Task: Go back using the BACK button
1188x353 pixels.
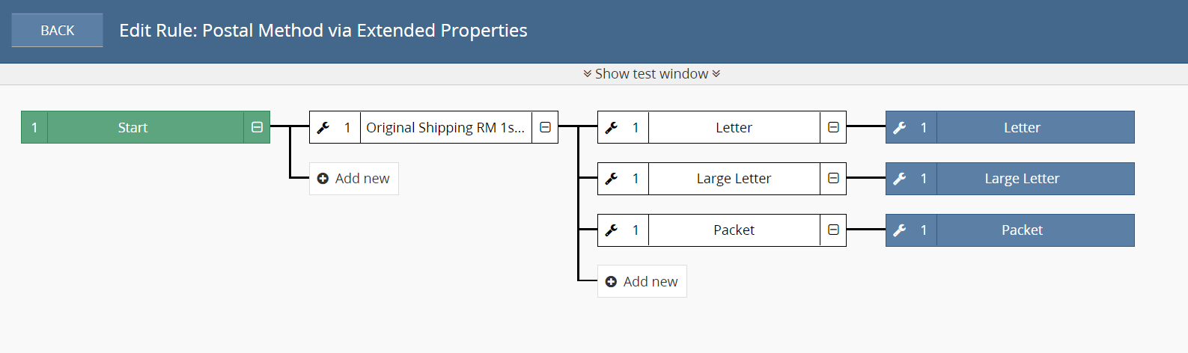Action: coord(58,31)
